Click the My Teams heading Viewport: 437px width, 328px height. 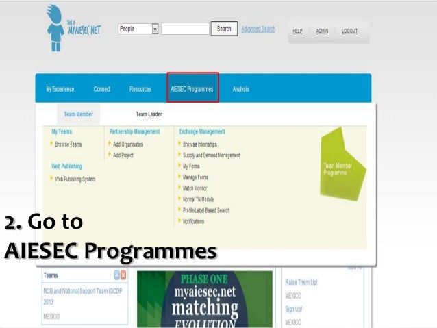click(62, 131)
